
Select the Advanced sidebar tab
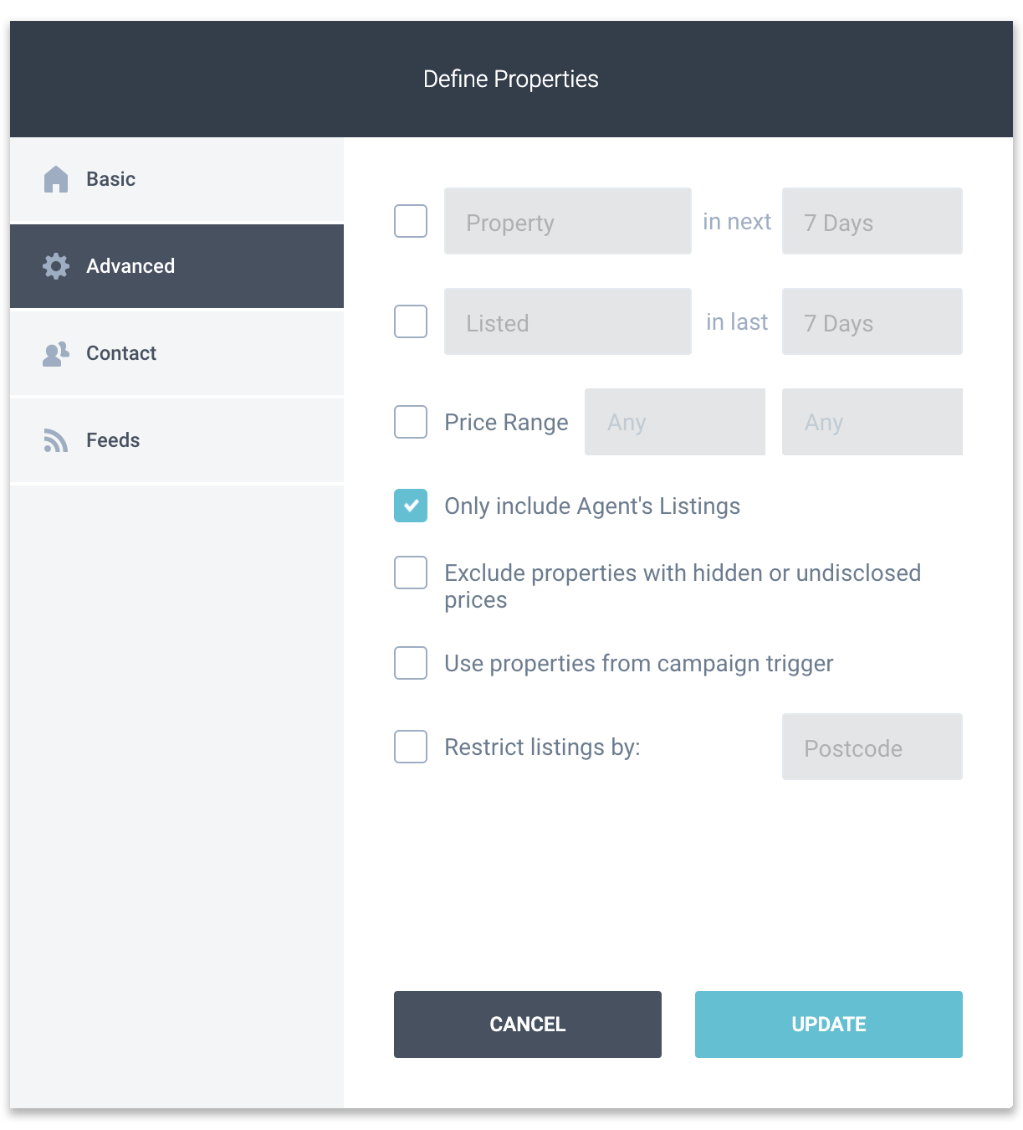point(176,266)
